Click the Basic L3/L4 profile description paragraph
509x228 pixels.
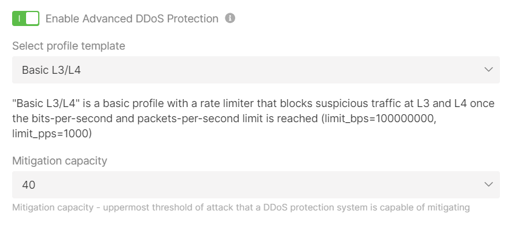coord(253,119)
